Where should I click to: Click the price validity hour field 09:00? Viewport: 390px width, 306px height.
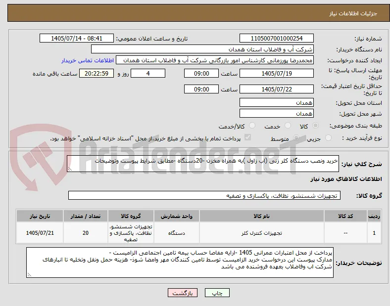[x=201, y=89]
